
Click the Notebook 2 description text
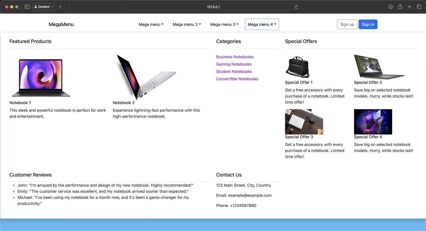pyautogui.click(x=156, y=113)
